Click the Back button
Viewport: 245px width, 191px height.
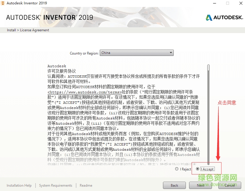tap(174, 185)
